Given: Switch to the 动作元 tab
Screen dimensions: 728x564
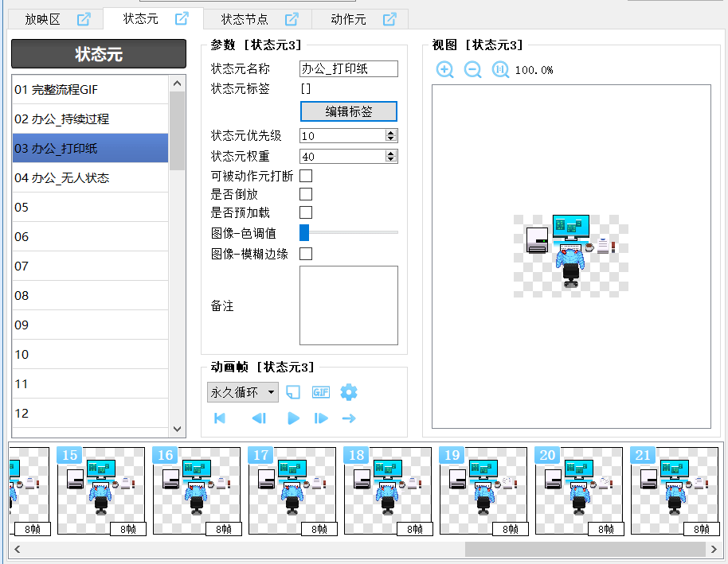Looking at the screenshot, I should pyautogui.click(x=348, y=19).
